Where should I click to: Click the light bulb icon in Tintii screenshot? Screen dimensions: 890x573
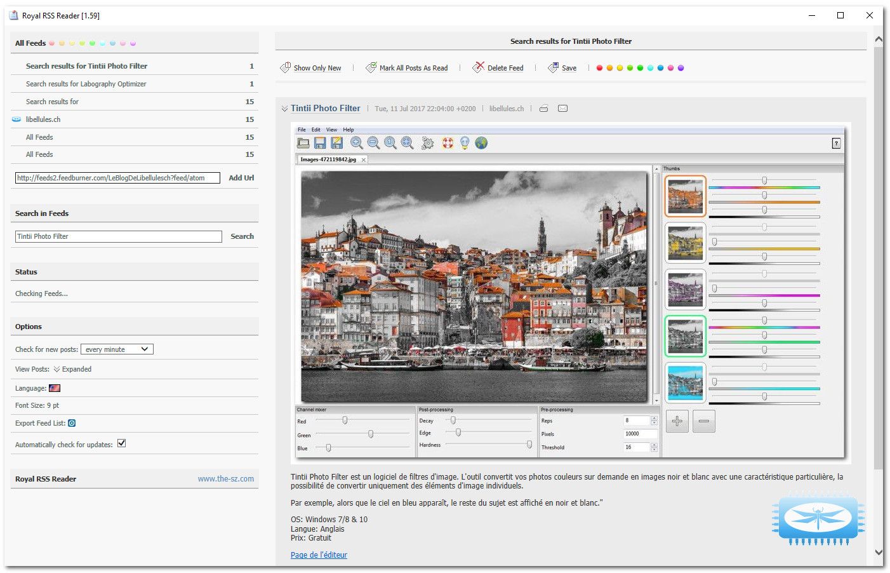click(x=465, y=144)
